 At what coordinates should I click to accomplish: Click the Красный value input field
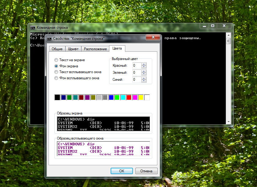[x=136, y=65]
